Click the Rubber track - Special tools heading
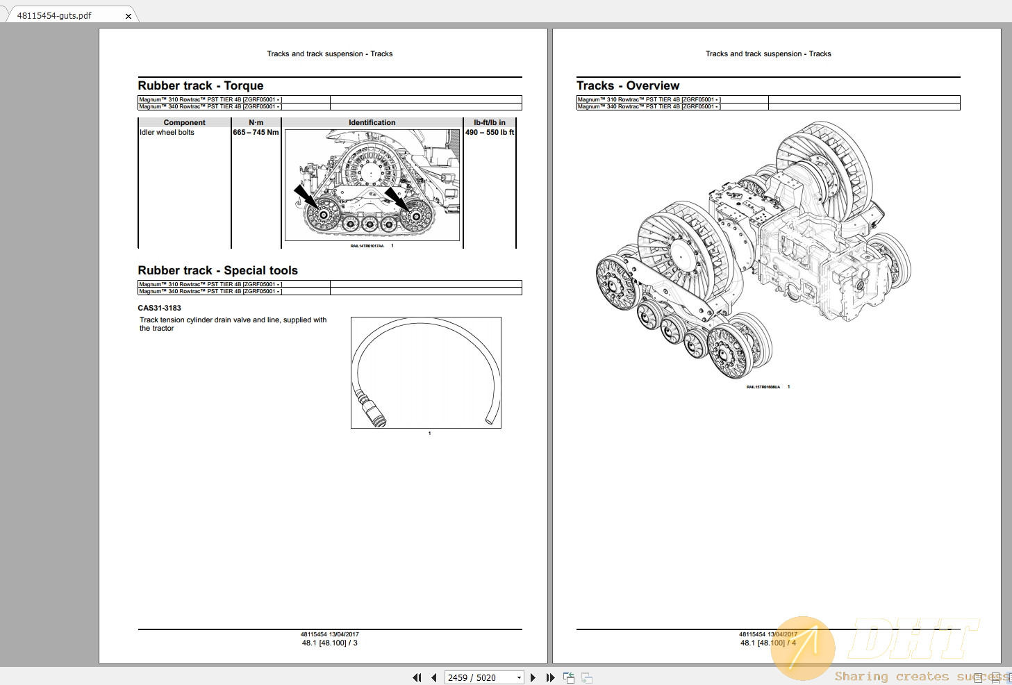 pos(217,270)
